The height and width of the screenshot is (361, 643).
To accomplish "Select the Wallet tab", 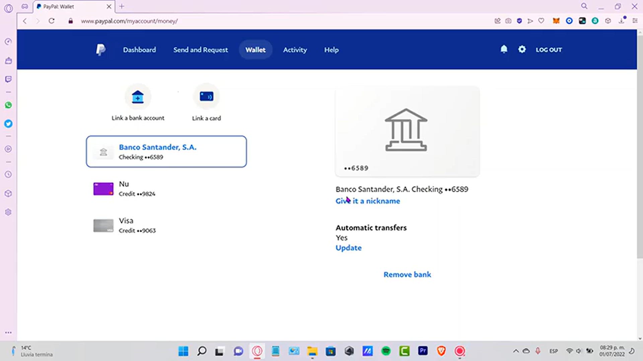I will (255, 50).
